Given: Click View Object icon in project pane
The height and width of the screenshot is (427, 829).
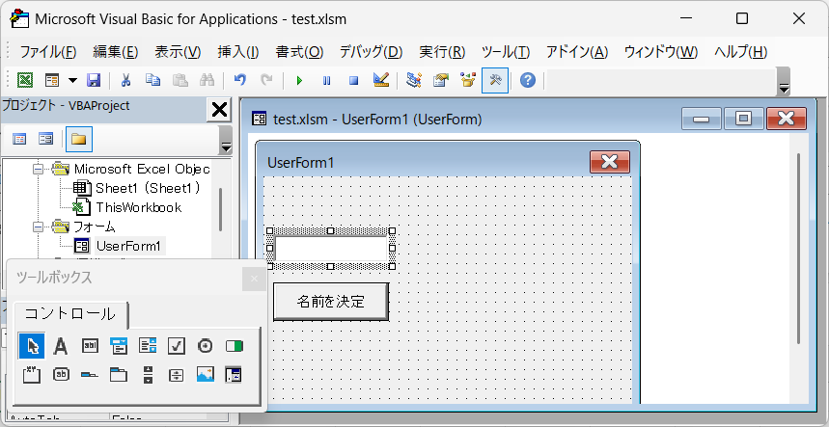Looking at the screenshot, I should (x=46, y=140).
